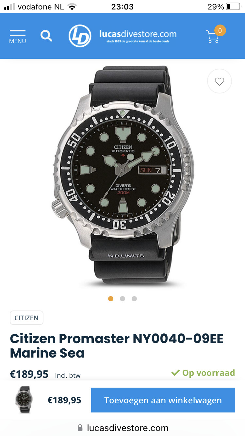Image resolution: width=245 pixels, height=436 pixels.
Task: Tap the CITIZEN brand tag
Action: 26,318
